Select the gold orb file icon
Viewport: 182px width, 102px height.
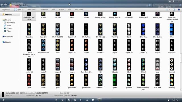(29, 80)
